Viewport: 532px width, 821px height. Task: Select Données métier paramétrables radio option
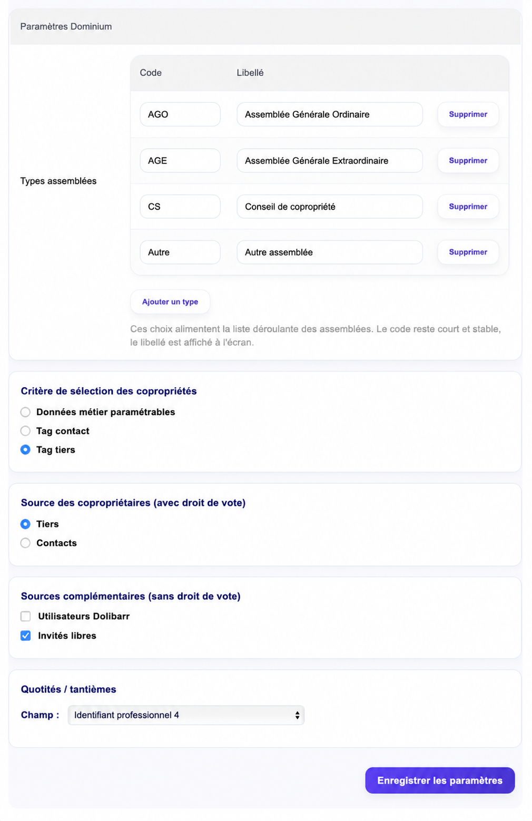click(25, 412)
